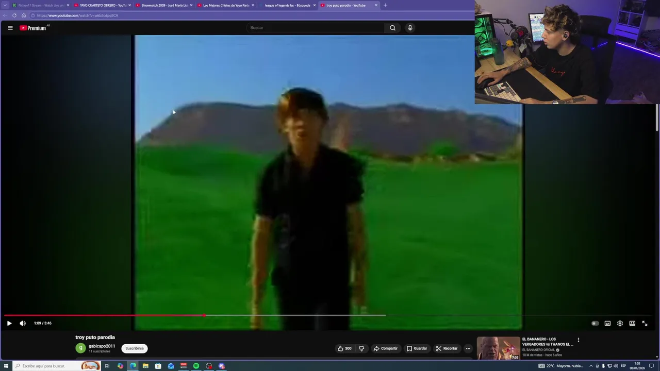Viewport: 660px width, 371px height.
Task: Close the troy puto parodia tab
Action: [x=376, y=5]
